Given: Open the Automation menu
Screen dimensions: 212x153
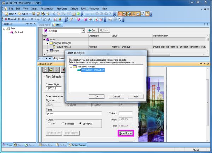Looking at the screenshot, I should [x=47, y=8].
